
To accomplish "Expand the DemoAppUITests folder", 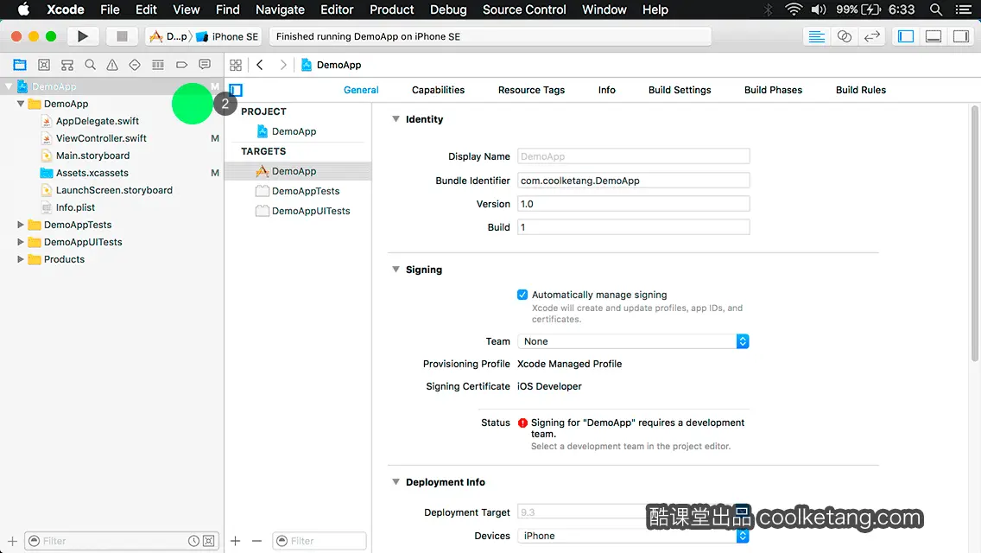I will point(21,242).
